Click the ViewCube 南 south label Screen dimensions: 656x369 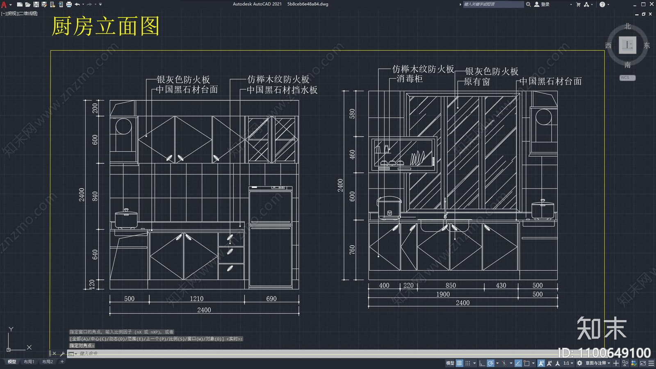pyautogui.click(x=627, y=65)
